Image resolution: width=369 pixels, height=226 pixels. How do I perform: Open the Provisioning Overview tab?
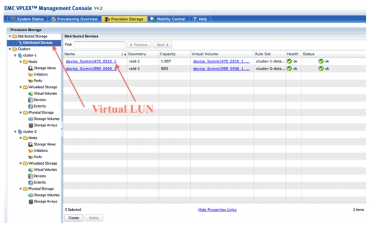coord(74,19)
